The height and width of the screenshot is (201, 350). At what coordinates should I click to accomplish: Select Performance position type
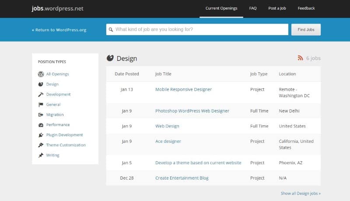coord(58,125)
